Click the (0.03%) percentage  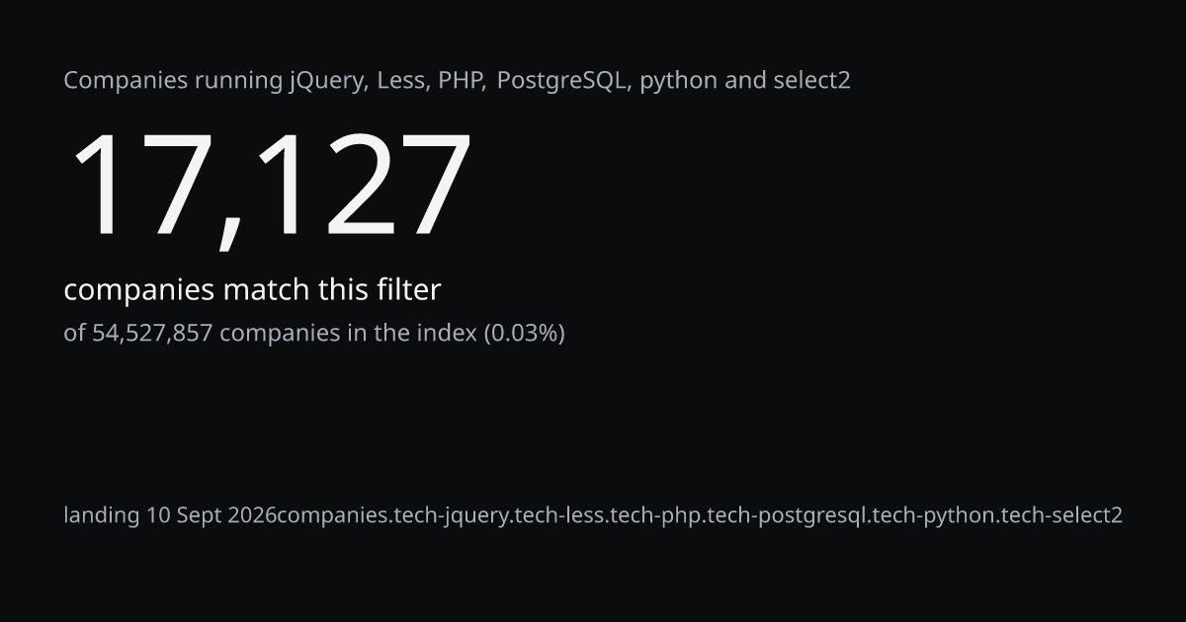[x=524, y=334]
